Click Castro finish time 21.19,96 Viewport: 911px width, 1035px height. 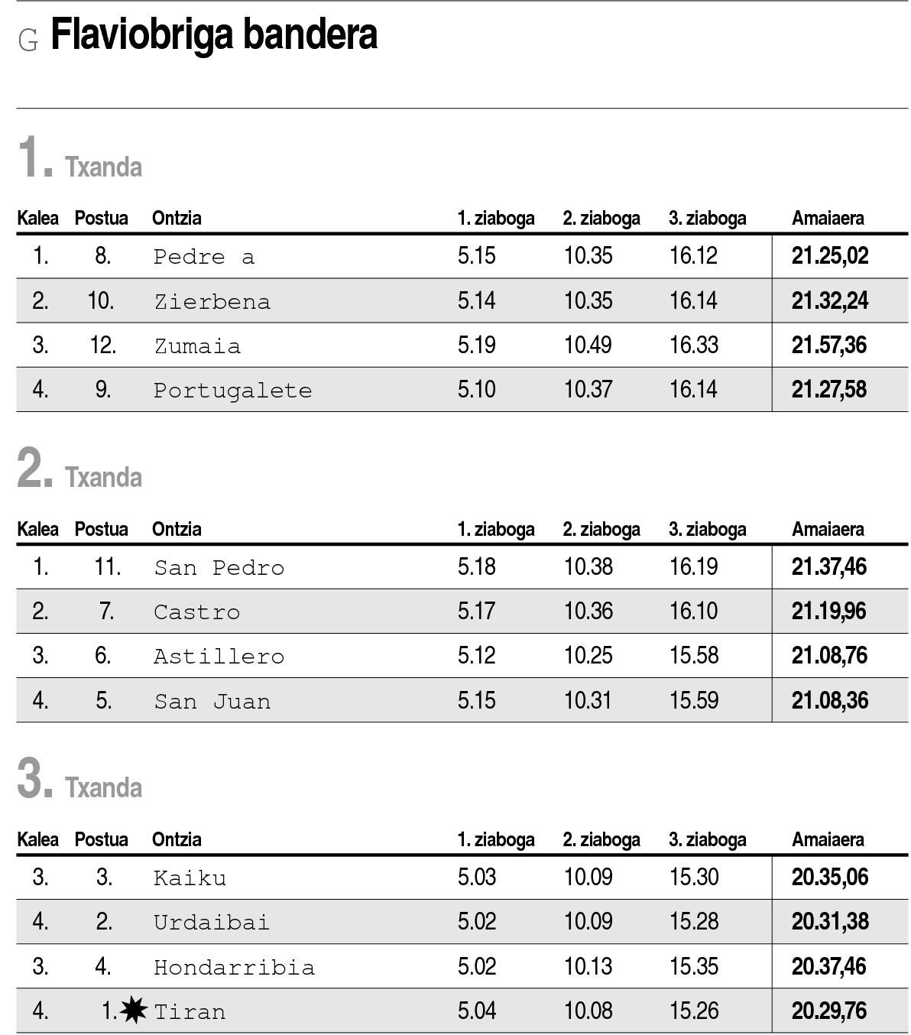point(829,612)
